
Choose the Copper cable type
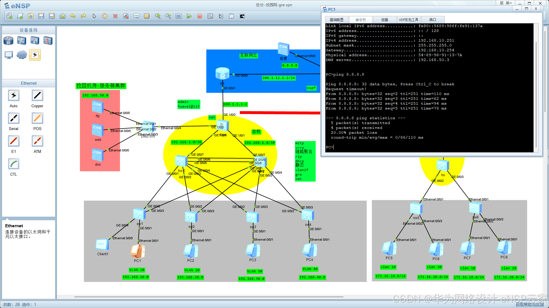[x=37, y=96]
